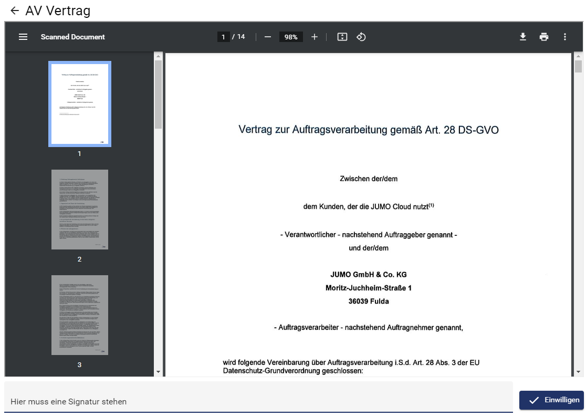This screenshot has width=586, height=417.
Task: Zoom out with the minus icon
Action: pos(268,37)
